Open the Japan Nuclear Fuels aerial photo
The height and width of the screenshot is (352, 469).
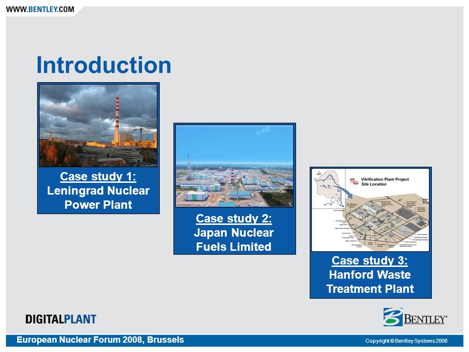pos(234,166)
